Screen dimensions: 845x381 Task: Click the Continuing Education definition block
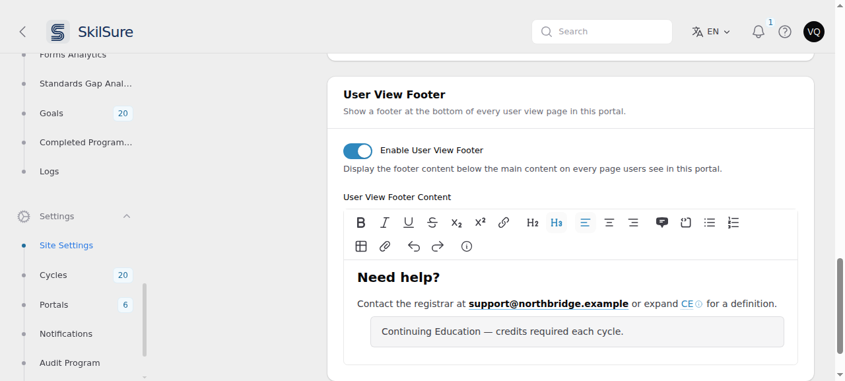coord(577,331)
